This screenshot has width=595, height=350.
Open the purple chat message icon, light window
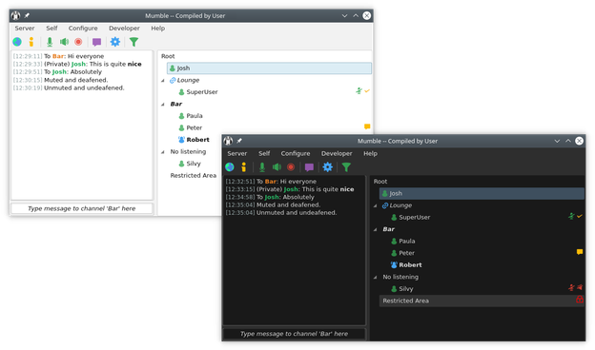(x=96, y=42)
